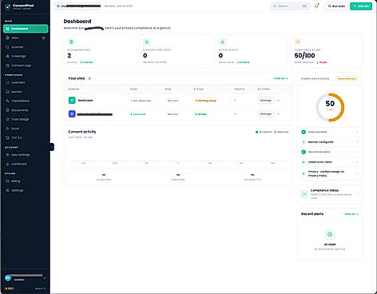The width and height of the screenshot is (377, 294).
Task: Expand the Privacy badge on Privacy Policy item
Action: pos(330,173)
